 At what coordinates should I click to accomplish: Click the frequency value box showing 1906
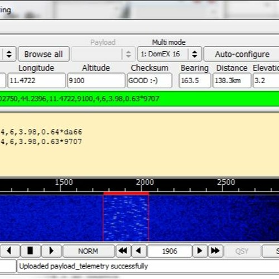pyautogui.click(x=170, y=251)
